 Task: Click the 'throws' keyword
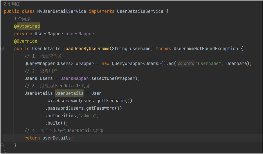click(163, 49)
